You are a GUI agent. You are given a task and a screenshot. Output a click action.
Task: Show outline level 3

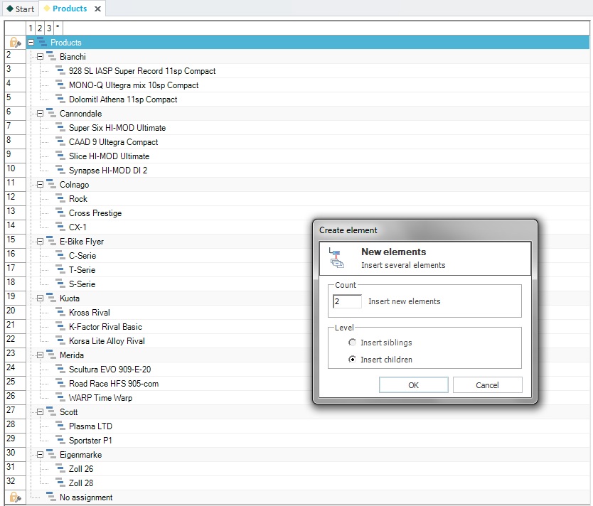pos(49,28)
